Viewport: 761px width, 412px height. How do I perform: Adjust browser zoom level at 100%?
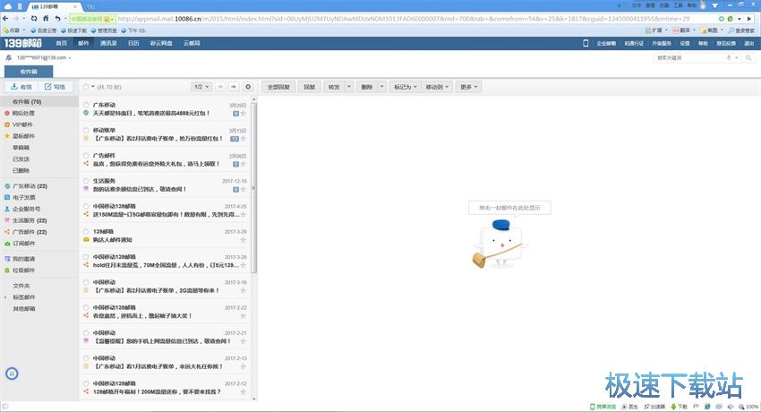(748, 407)
